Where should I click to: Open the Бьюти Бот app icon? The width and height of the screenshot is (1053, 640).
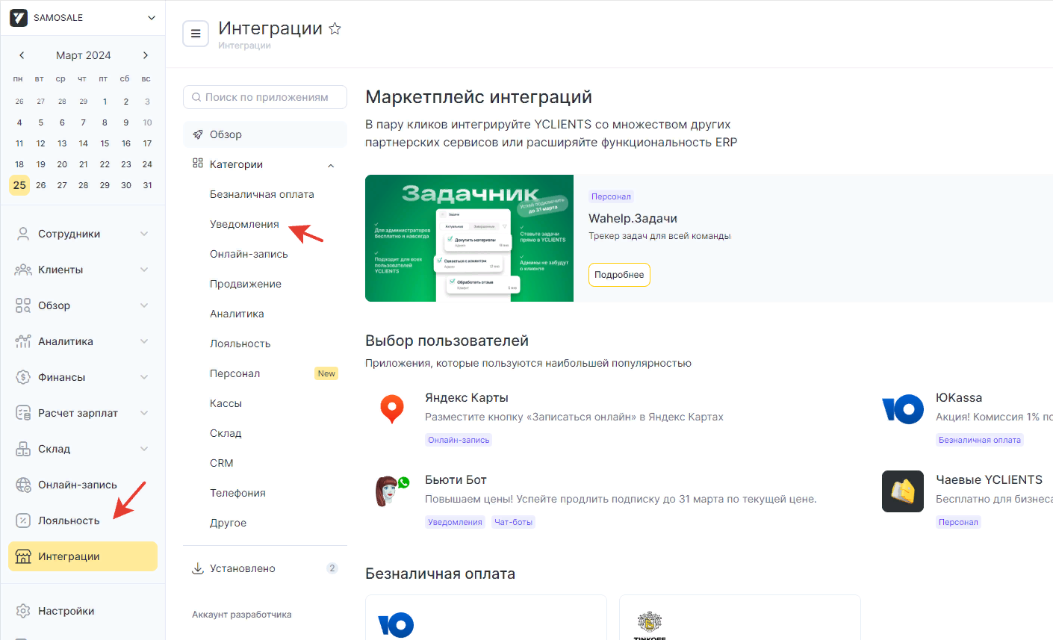coord(392,491)
